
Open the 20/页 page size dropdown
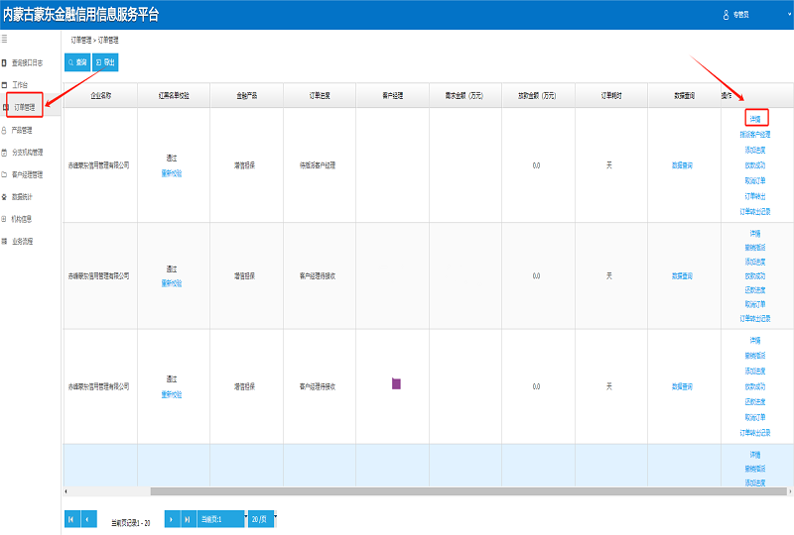point(261,519)
